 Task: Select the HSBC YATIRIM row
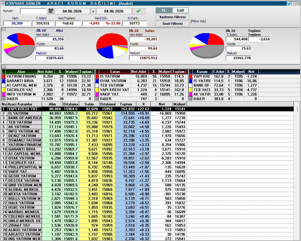pyautogui.click(x=147, y=208)
